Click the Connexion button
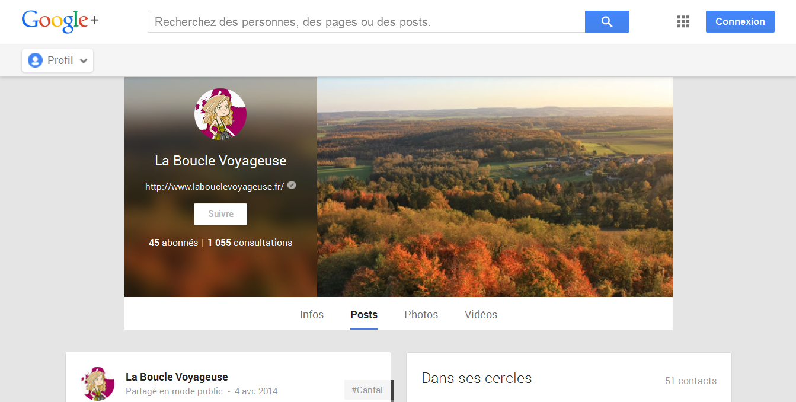This screenshot has width=796, height=402. click(740, 21)
